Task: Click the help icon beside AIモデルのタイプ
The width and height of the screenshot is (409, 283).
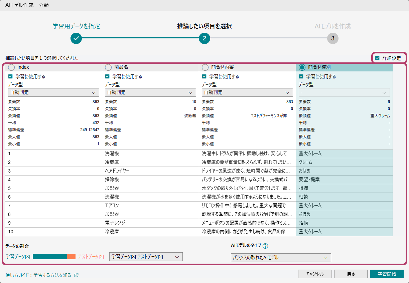Action: (265, 246)
